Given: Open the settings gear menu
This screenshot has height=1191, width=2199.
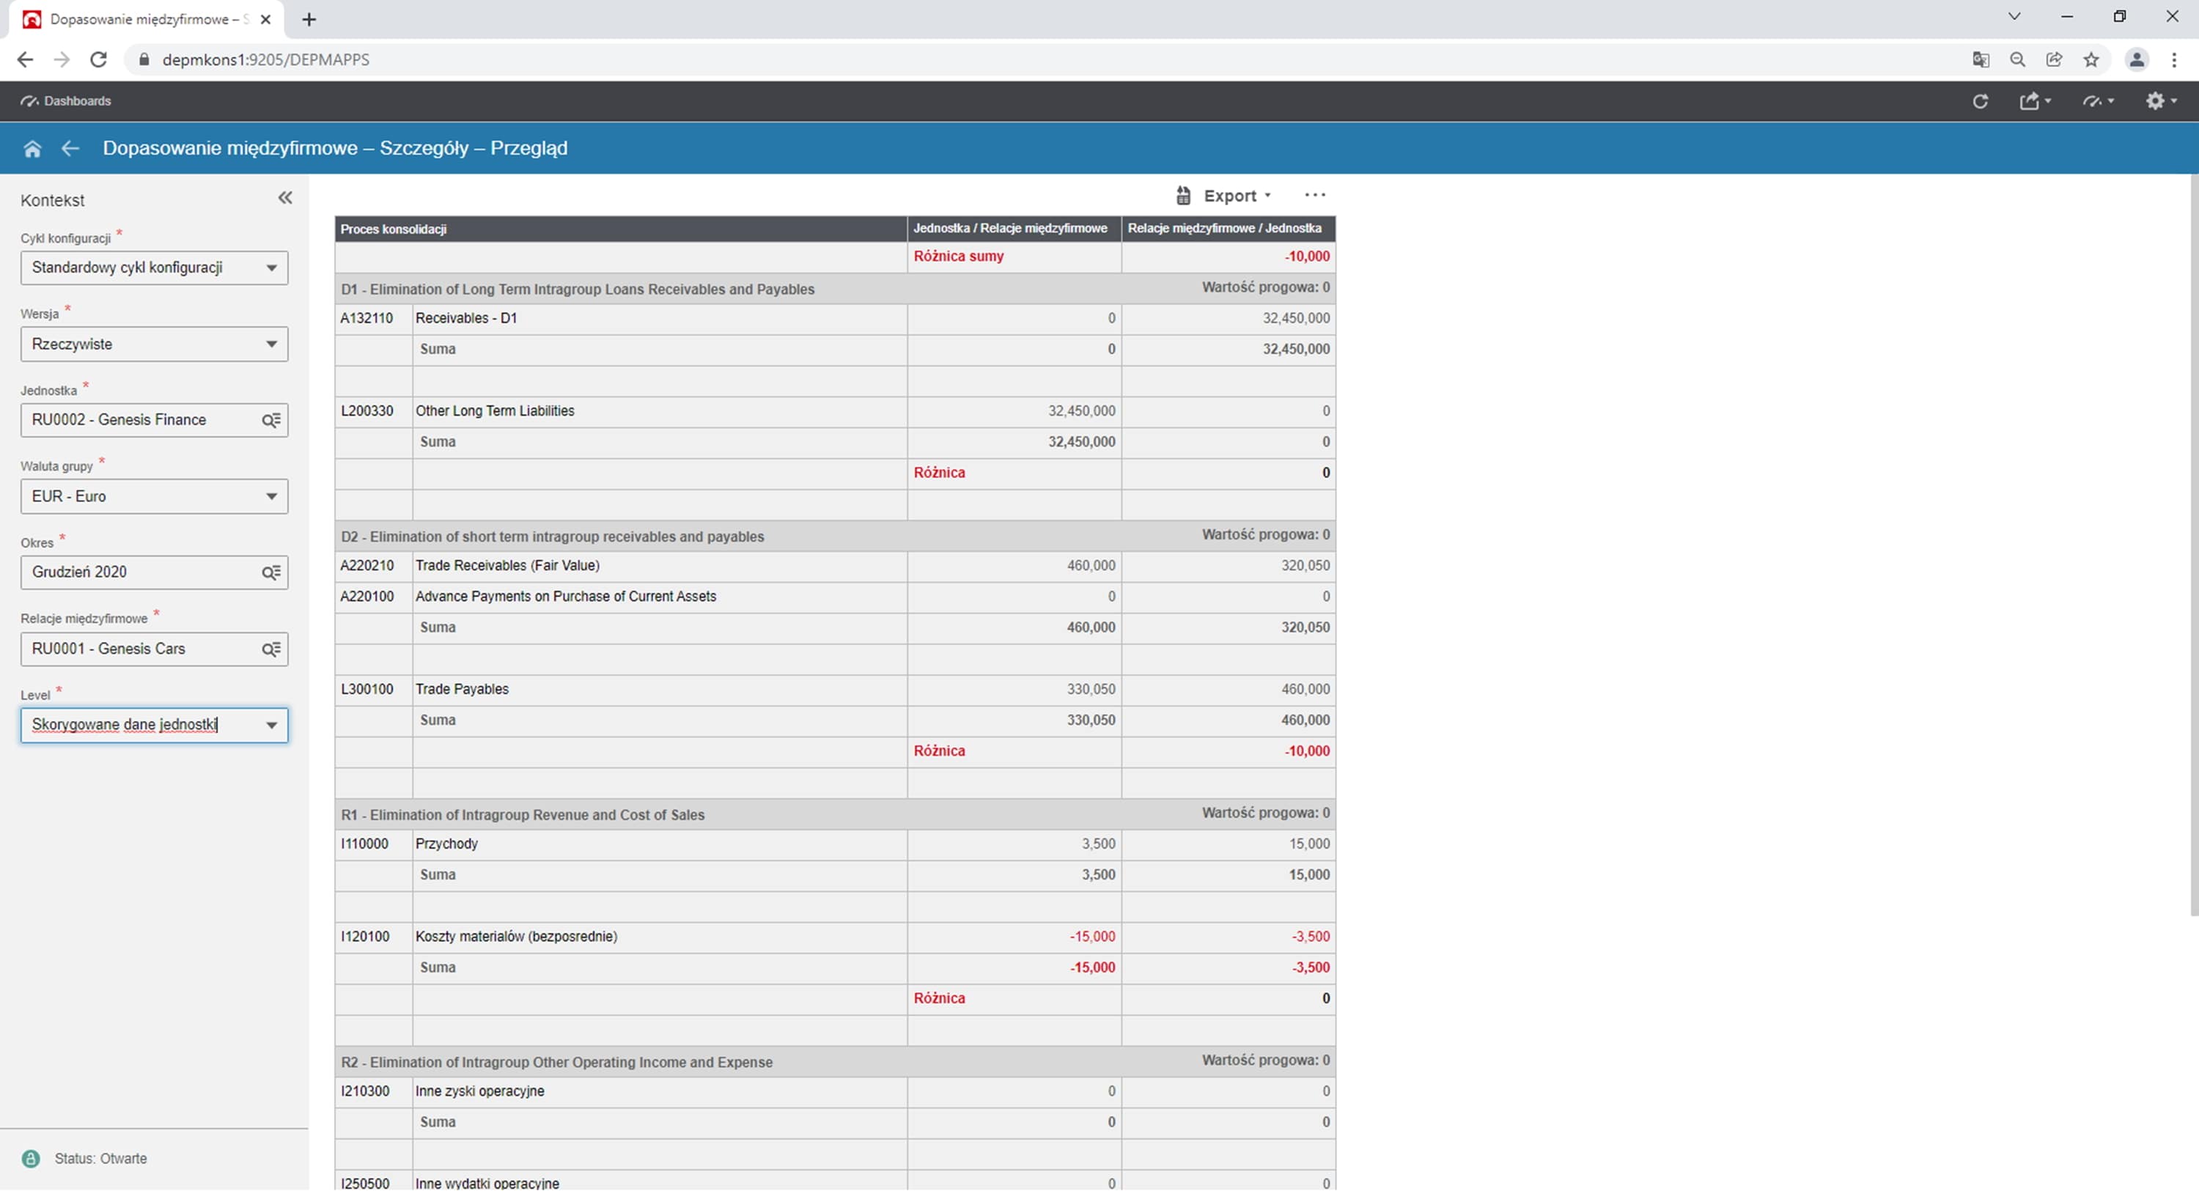Looking at the screenshot, I should [x=2159, y=102].
